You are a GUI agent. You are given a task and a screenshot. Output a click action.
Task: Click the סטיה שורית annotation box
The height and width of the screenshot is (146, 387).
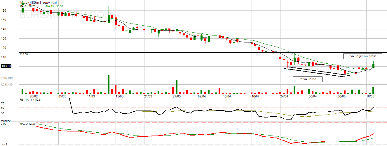click(x=308, y=79)
